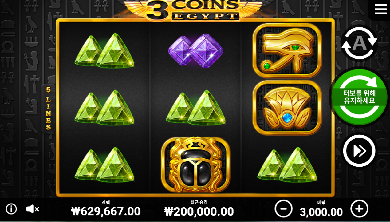
Task: Decrease the bet with the minus button
Action: click(x=283, y=209)
